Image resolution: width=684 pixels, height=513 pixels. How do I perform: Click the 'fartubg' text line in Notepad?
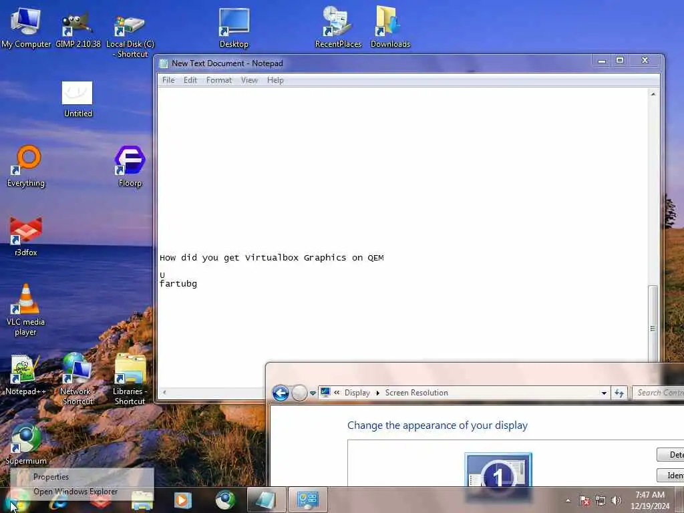[178, 284]
